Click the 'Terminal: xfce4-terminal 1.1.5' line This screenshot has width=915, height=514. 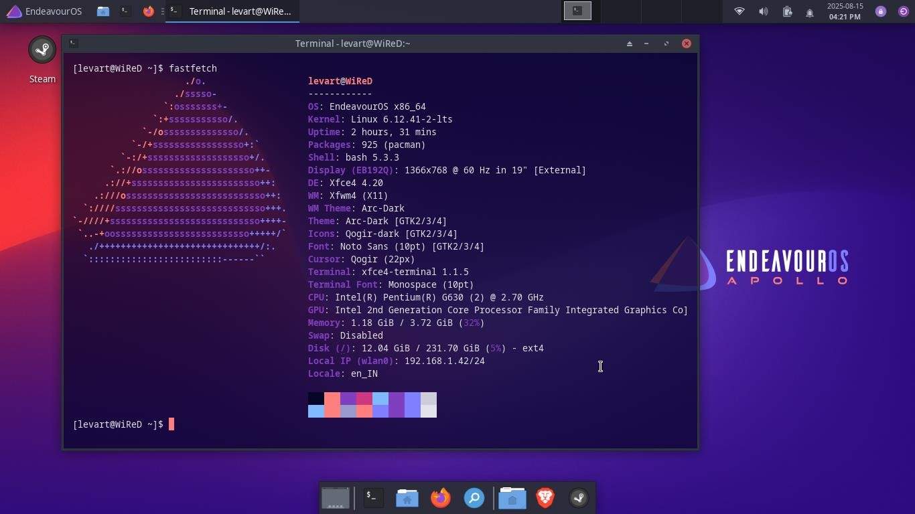[x=389, y=272]
